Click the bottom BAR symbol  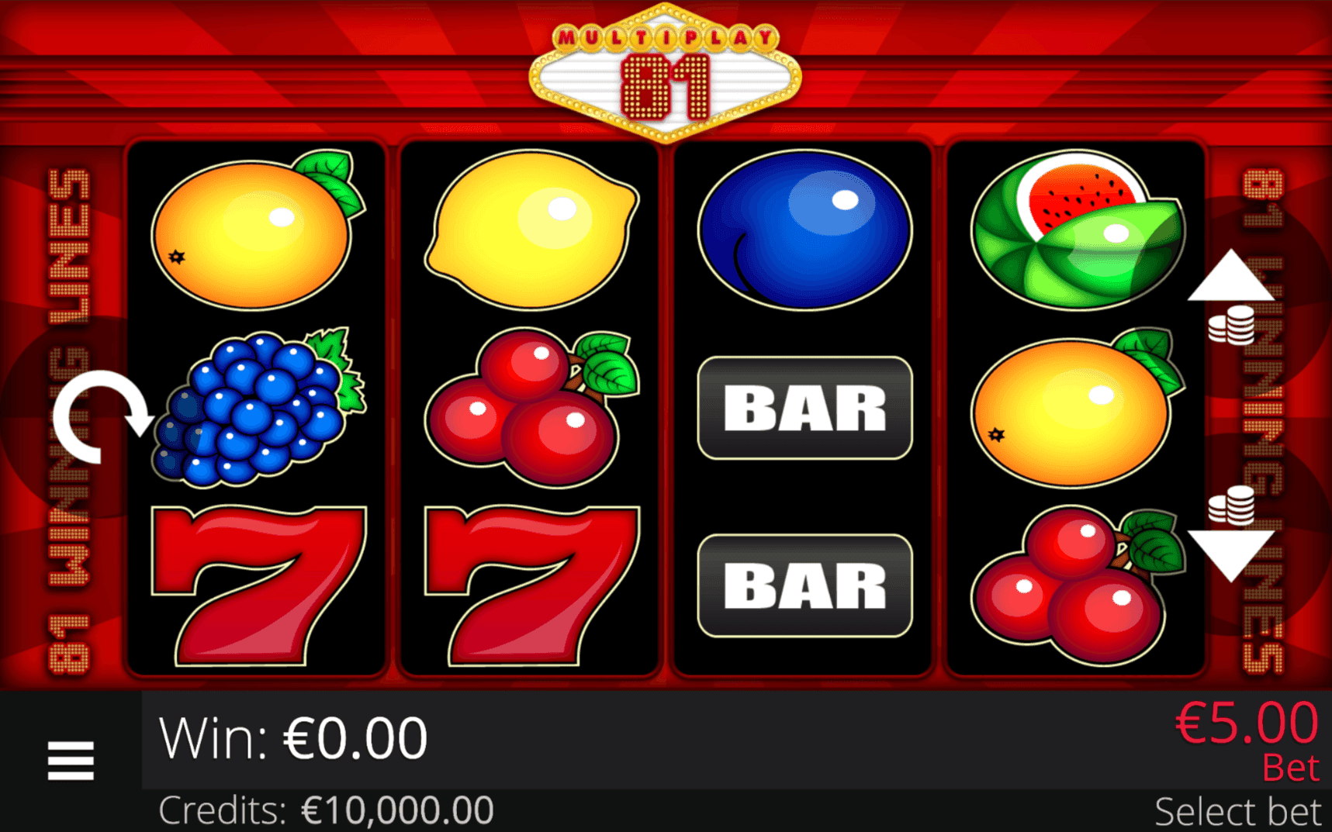tap(804, 586)
